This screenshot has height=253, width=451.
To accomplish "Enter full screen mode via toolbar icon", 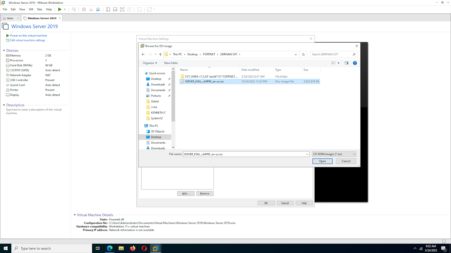I will pos(122,9).
